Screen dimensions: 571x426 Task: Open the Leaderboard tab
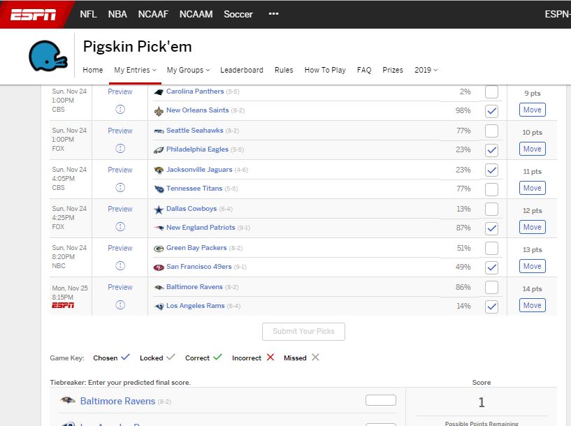point(242,70)
